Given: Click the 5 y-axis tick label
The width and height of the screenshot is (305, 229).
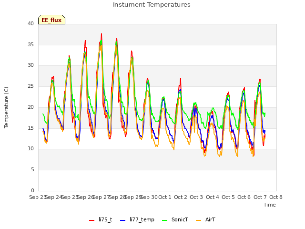Looking at the screenshot, I should pos(32,170).
